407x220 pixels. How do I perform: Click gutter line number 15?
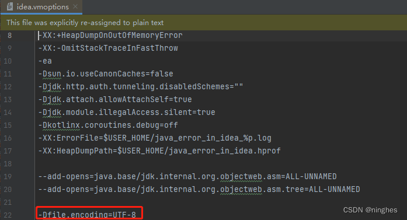coord(8,125)
